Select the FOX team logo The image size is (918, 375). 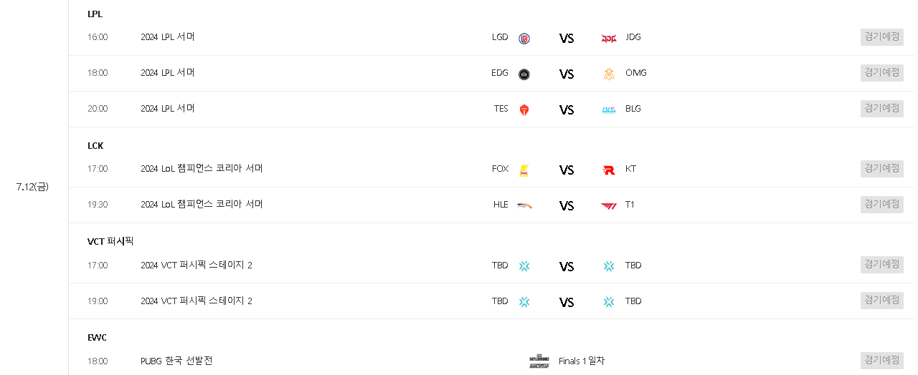pos(524,170)
